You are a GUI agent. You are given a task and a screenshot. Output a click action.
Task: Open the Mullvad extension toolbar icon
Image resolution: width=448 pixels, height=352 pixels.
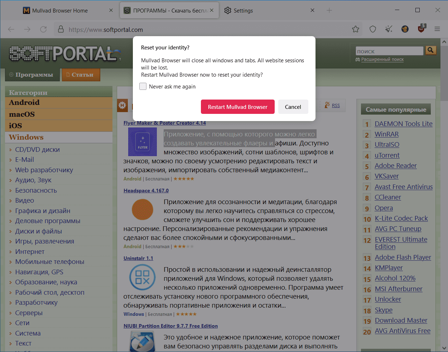405,29
